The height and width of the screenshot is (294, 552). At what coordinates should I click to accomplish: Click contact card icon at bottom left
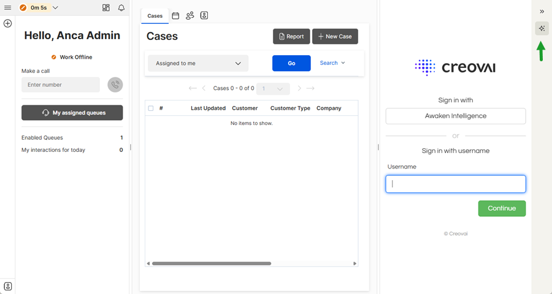click(7, 286)
